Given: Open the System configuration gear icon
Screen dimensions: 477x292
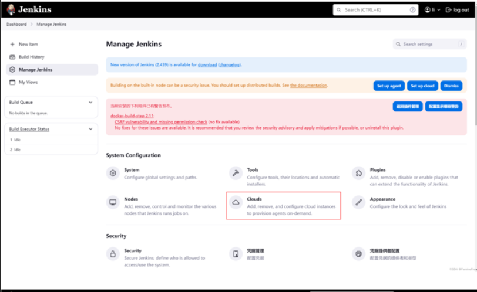Looking at the screenshot, I should click(x=113, y=173).
